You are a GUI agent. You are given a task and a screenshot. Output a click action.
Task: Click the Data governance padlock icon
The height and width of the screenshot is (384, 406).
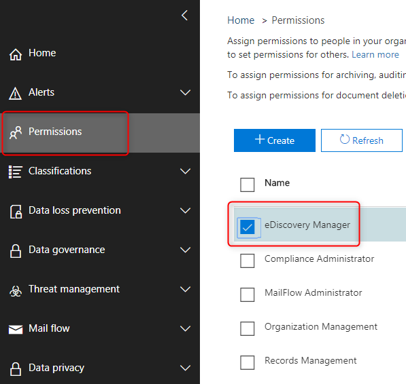point(16,251)
